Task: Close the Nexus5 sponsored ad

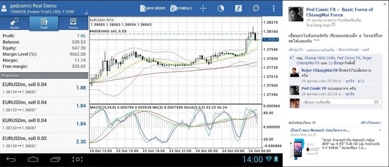Action: point(379,130)
